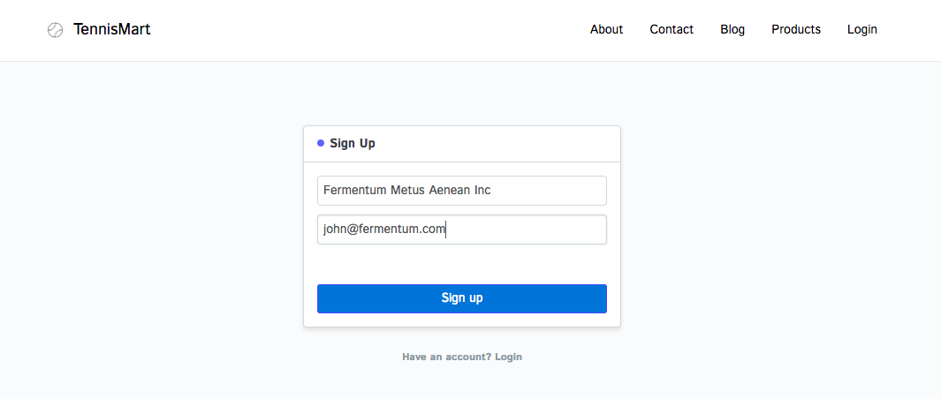Image resolution: width=941 pixels, height=399 pixels.
Task: Open the About page
Action: (606, 29)
